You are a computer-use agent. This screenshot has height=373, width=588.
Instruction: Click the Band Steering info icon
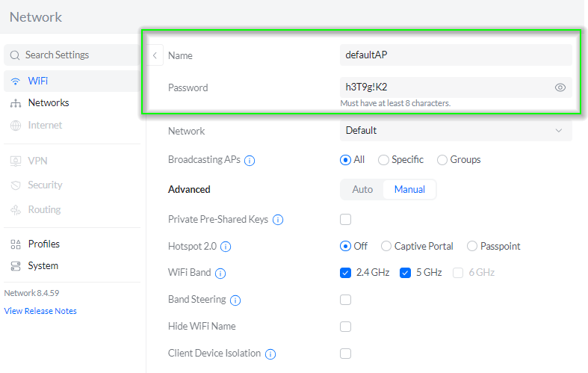235,300
